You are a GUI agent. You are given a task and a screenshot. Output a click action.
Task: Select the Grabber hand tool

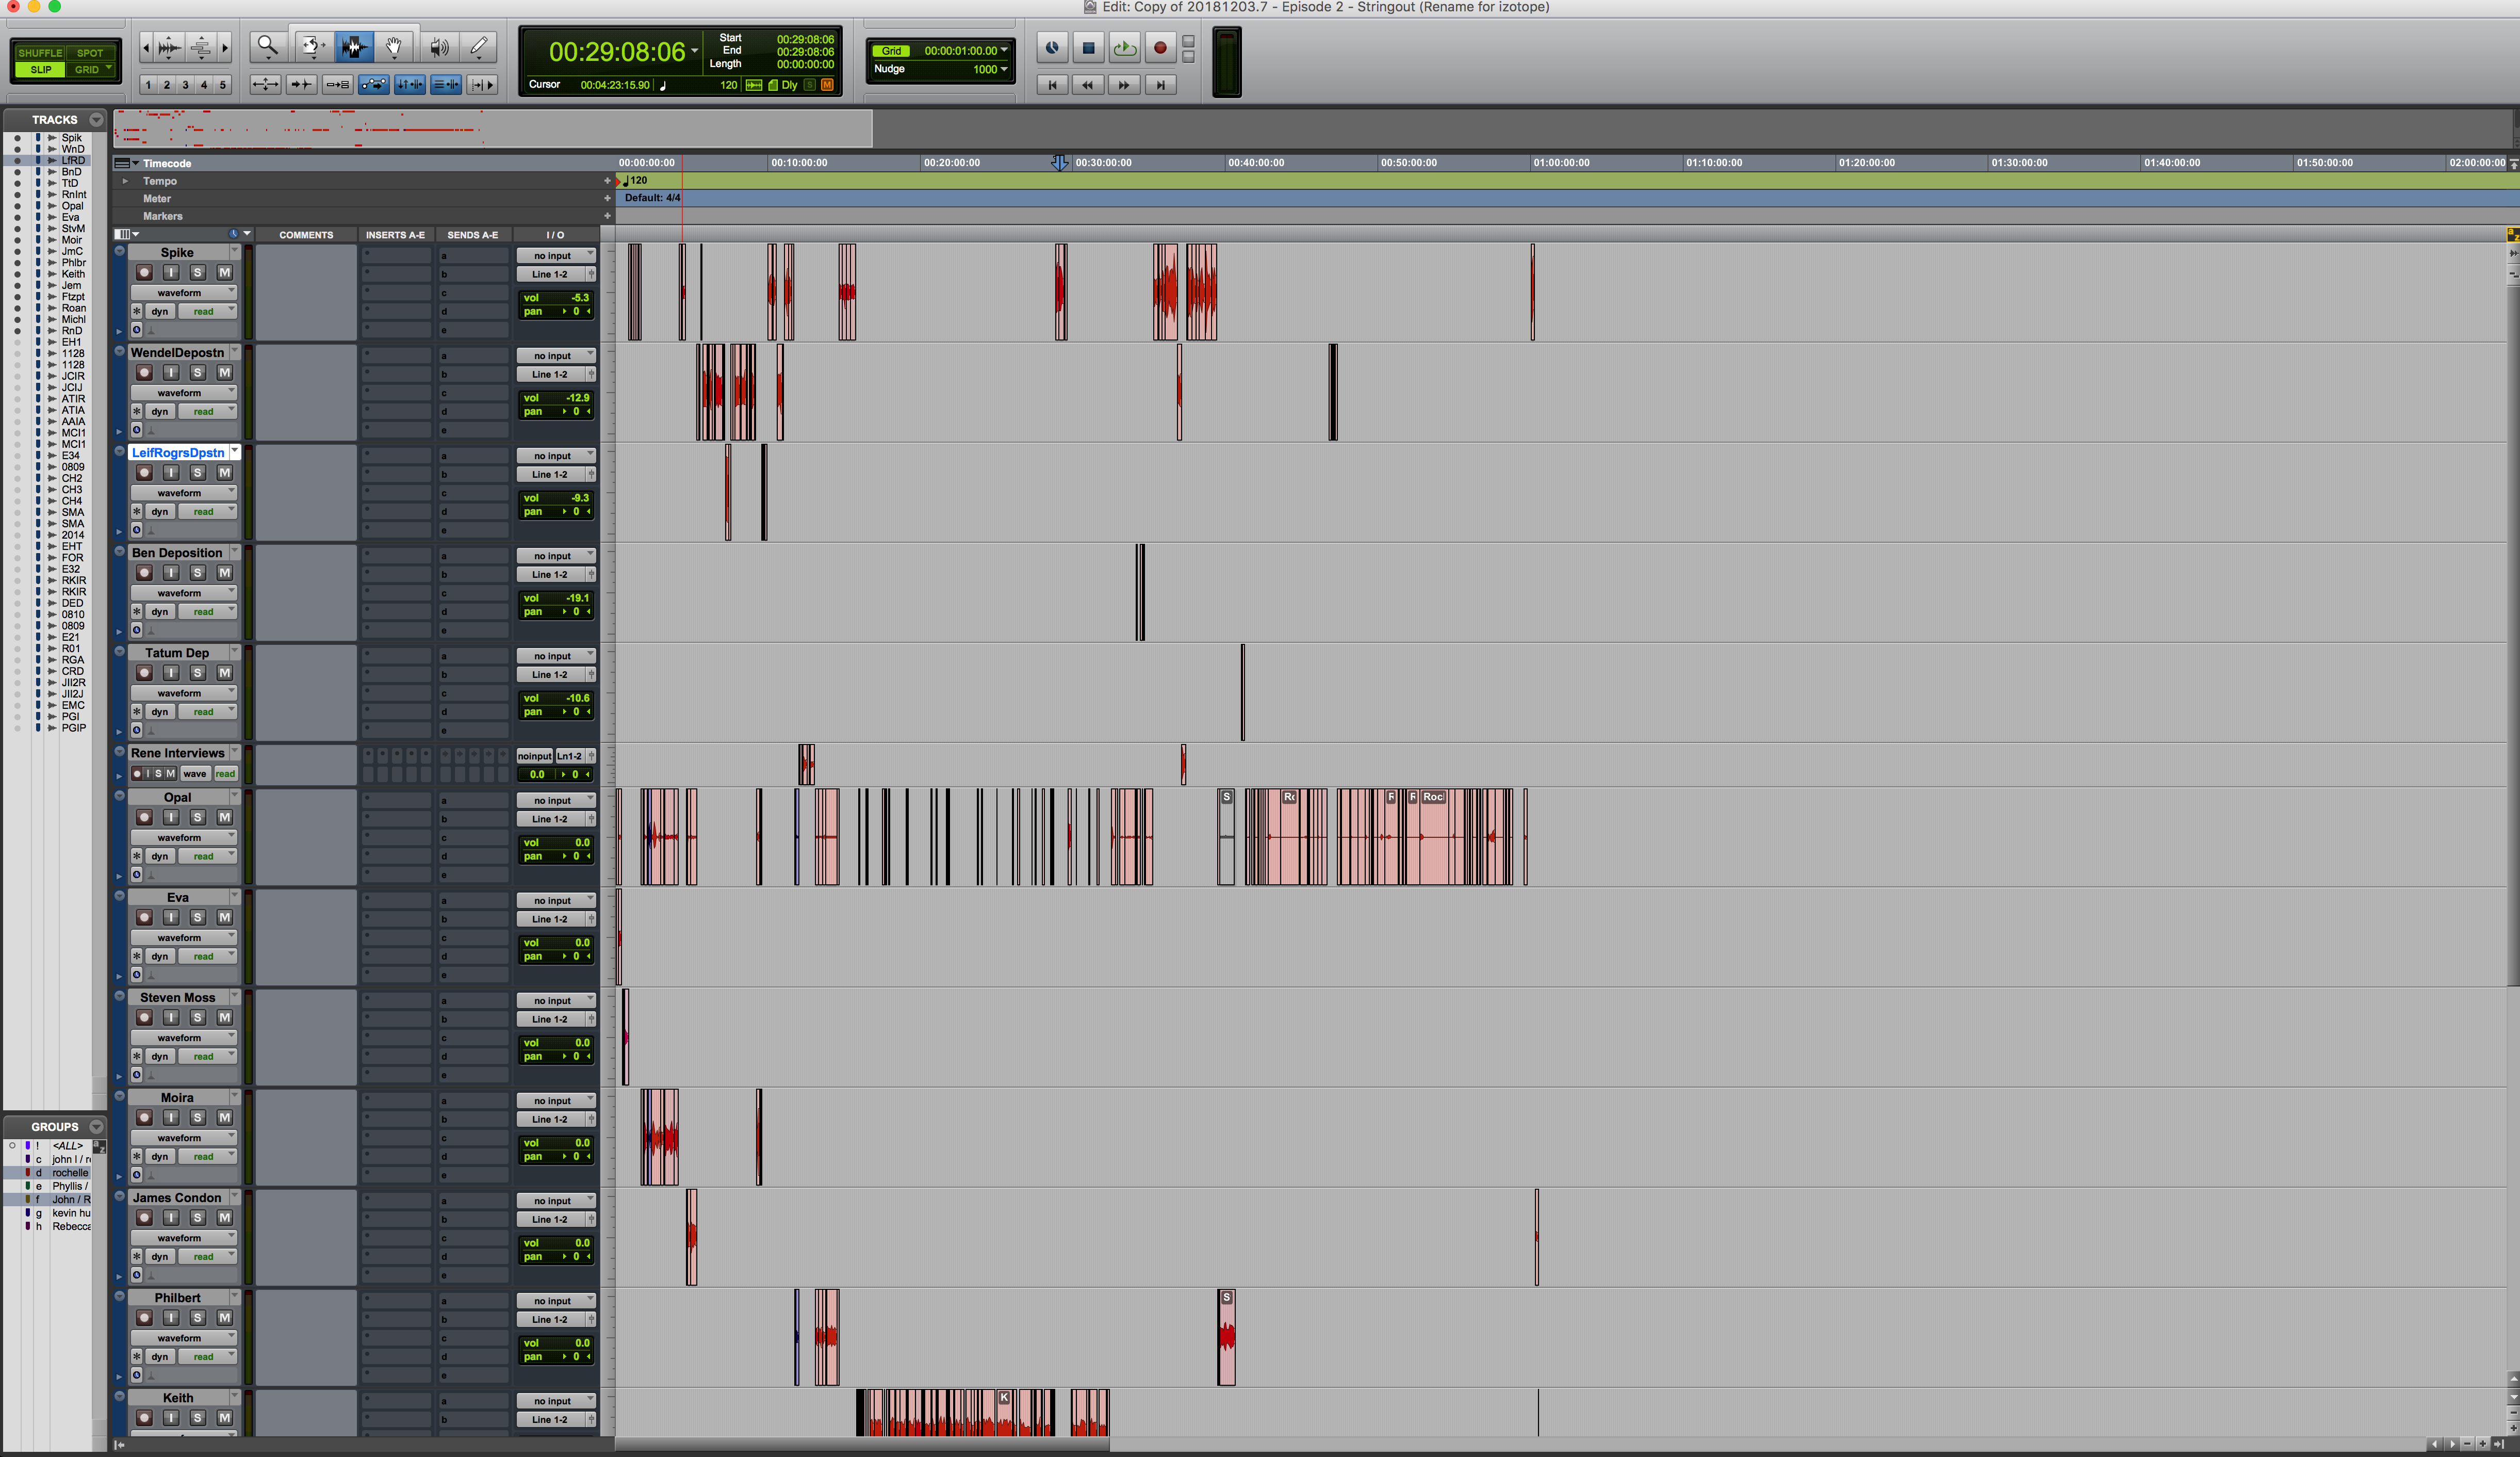(x=394, y=46)
